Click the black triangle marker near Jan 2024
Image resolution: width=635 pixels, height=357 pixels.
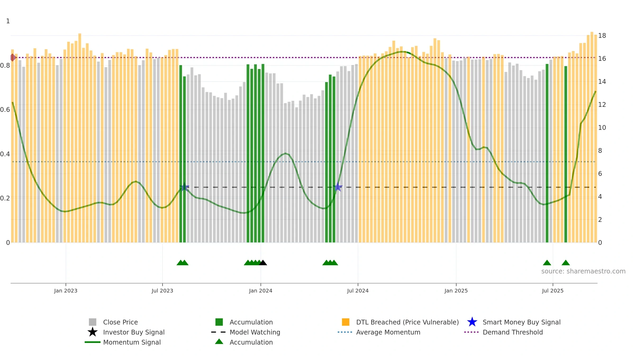pos(263,263)
